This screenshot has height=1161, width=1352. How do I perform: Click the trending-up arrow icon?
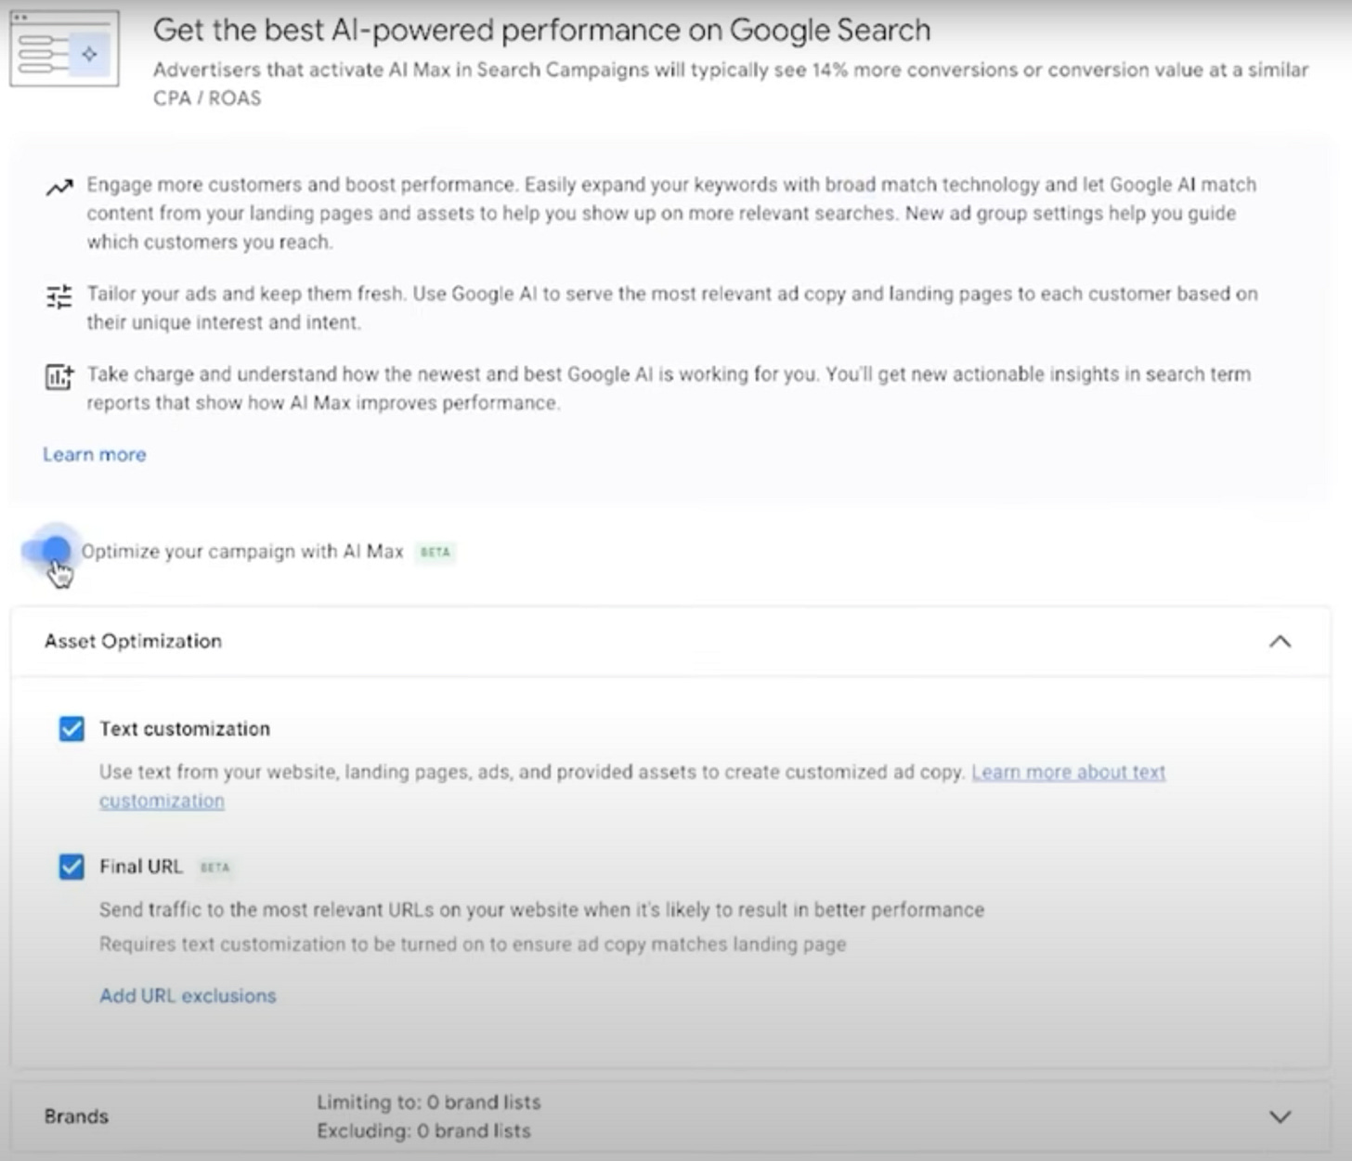pos(59,188)
